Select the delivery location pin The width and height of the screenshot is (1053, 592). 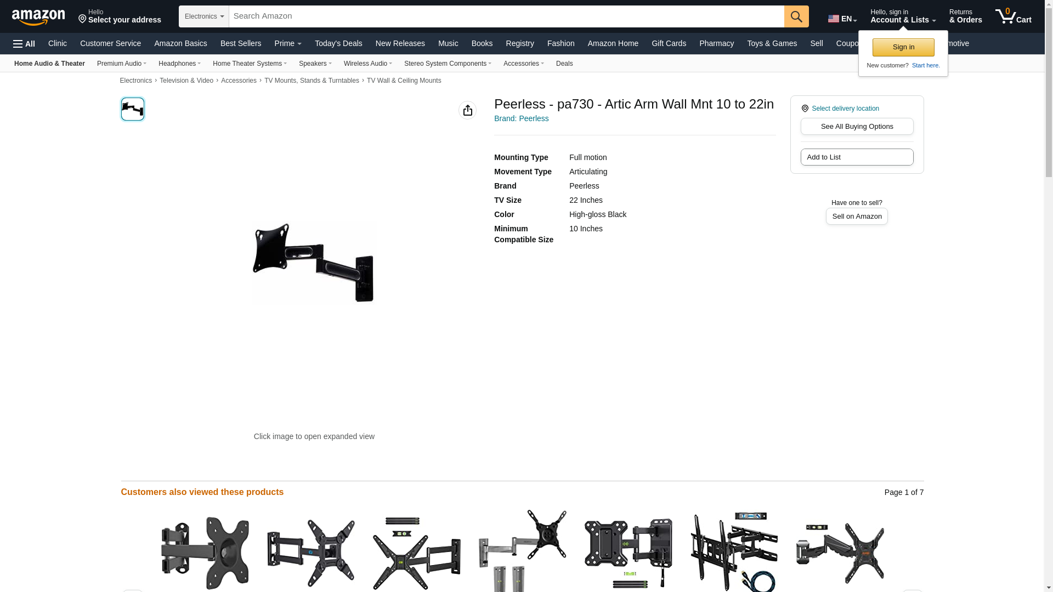[805, 109]
